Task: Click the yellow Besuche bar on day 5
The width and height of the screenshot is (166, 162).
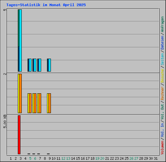Action: pyautogui.click(x=28, y=103)
